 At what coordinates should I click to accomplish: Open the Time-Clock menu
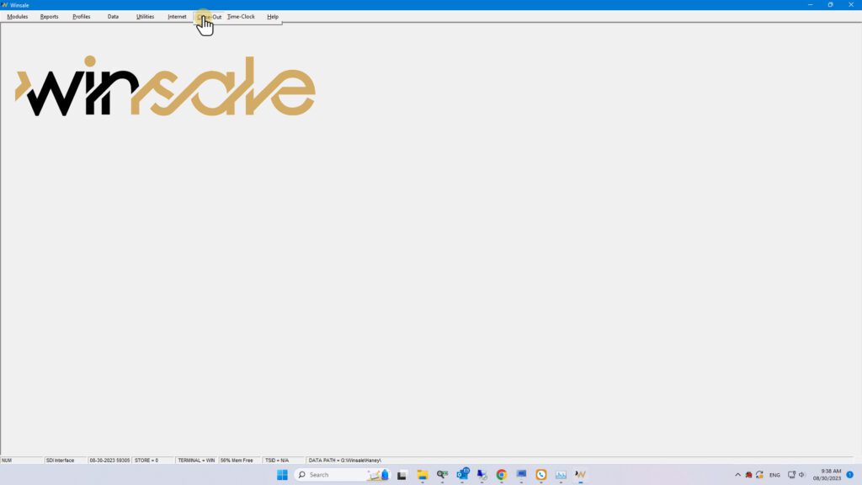coord(241,17)
